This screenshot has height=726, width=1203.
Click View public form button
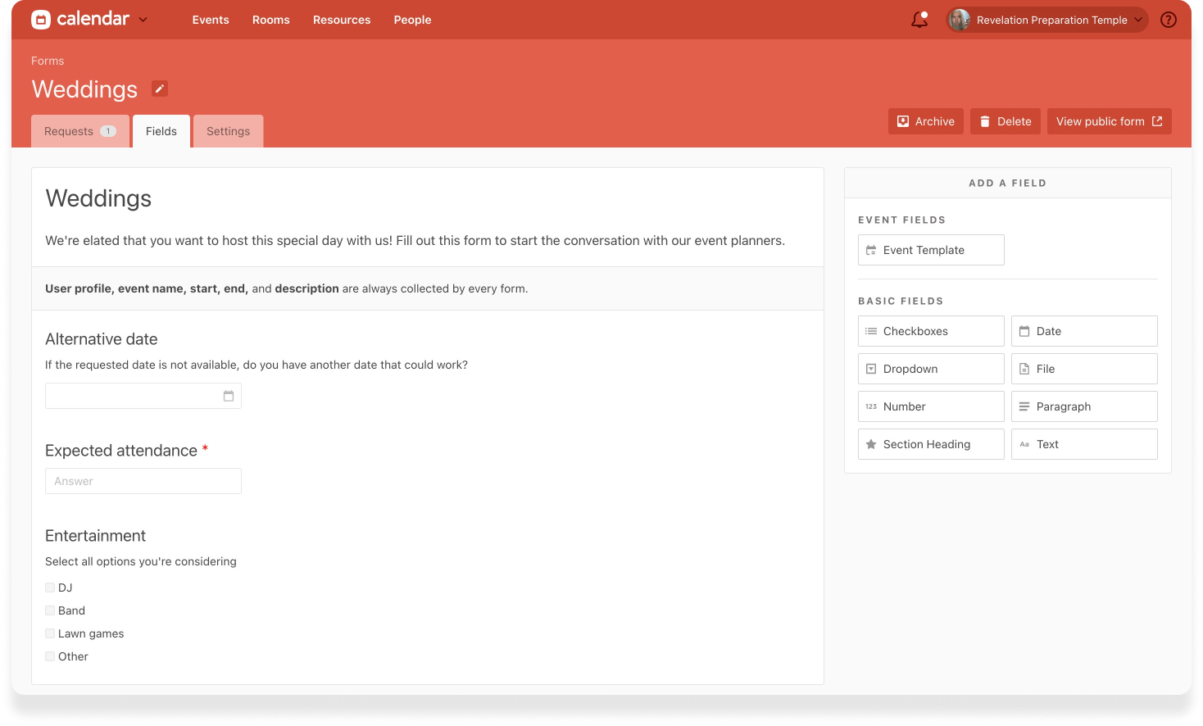coord(1109,121)
